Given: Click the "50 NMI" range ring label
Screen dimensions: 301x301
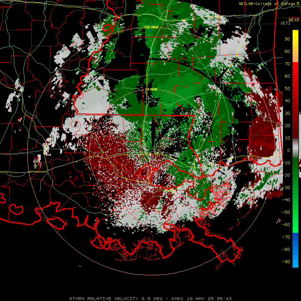Looking at the screenshot, I should pyautogui.click(x=151, y=89).
